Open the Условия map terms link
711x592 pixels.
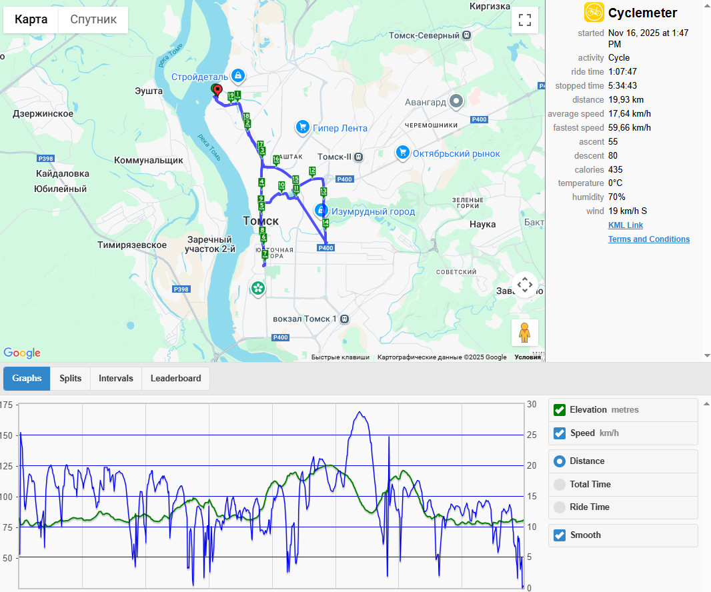click(528, 357)
